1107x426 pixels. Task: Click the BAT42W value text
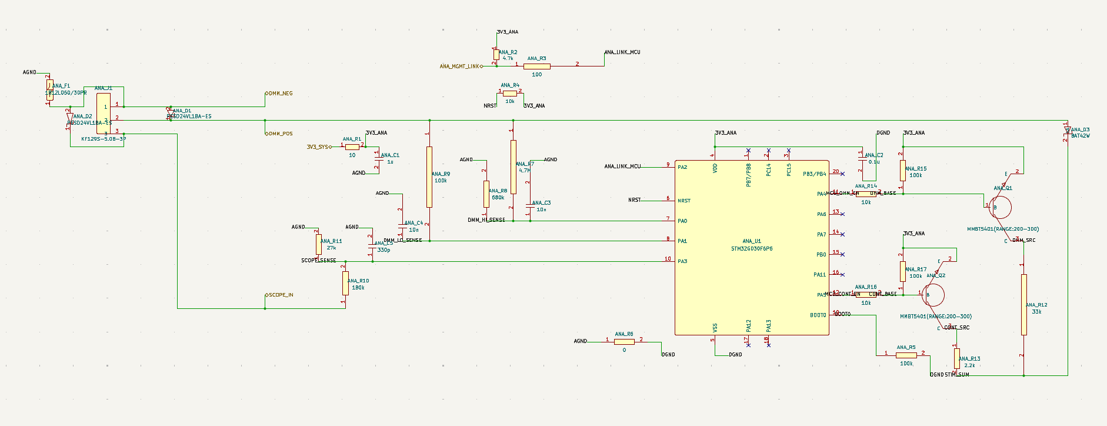[x=1081, y=136]
